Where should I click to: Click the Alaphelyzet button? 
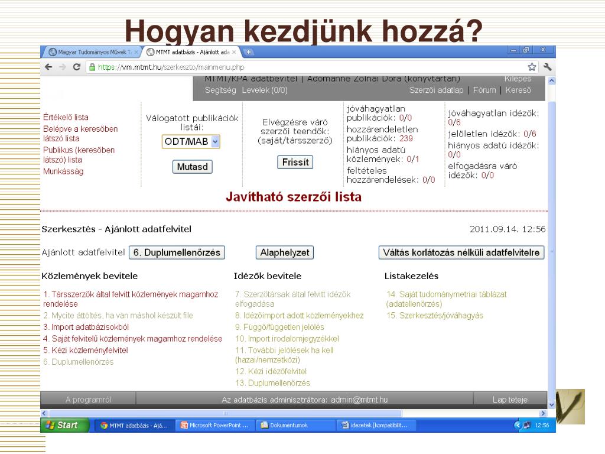285,252
